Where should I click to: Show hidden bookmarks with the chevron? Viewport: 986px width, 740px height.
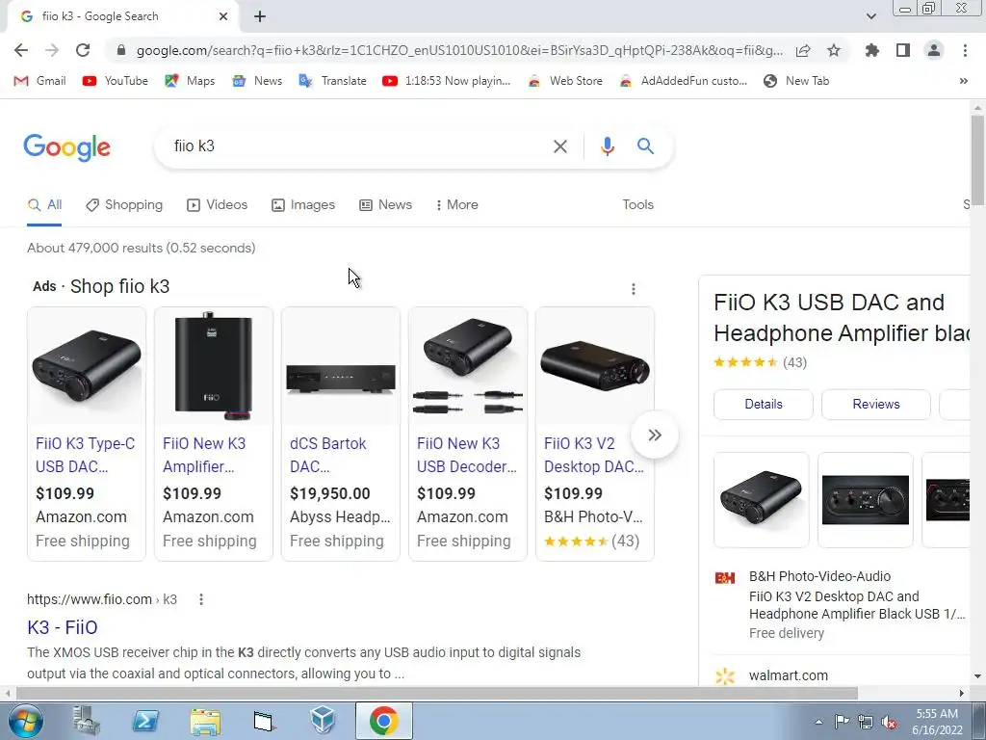click(963, 81)
